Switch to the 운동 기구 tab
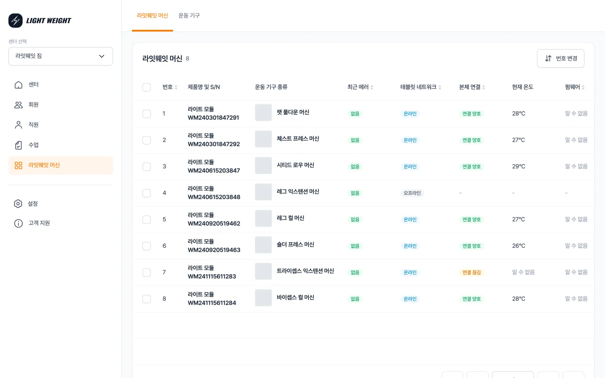605x378 pixels. pyautogui.click(x=189, y=15)
